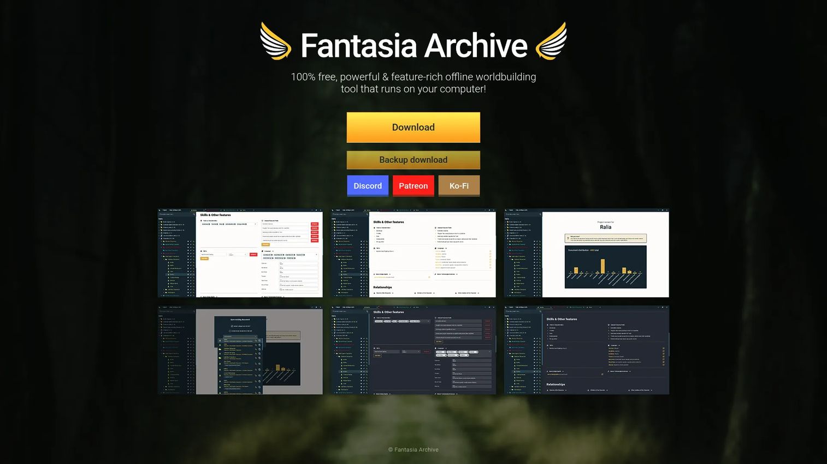Open the dark-mode editing Skills & Other features screenshot
The image size is (827, 464).
pyautogui.click(x=413, y=349)
